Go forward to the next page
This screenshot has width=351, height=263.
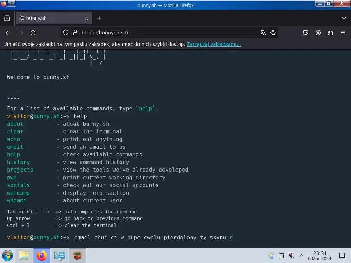point(21,33)
